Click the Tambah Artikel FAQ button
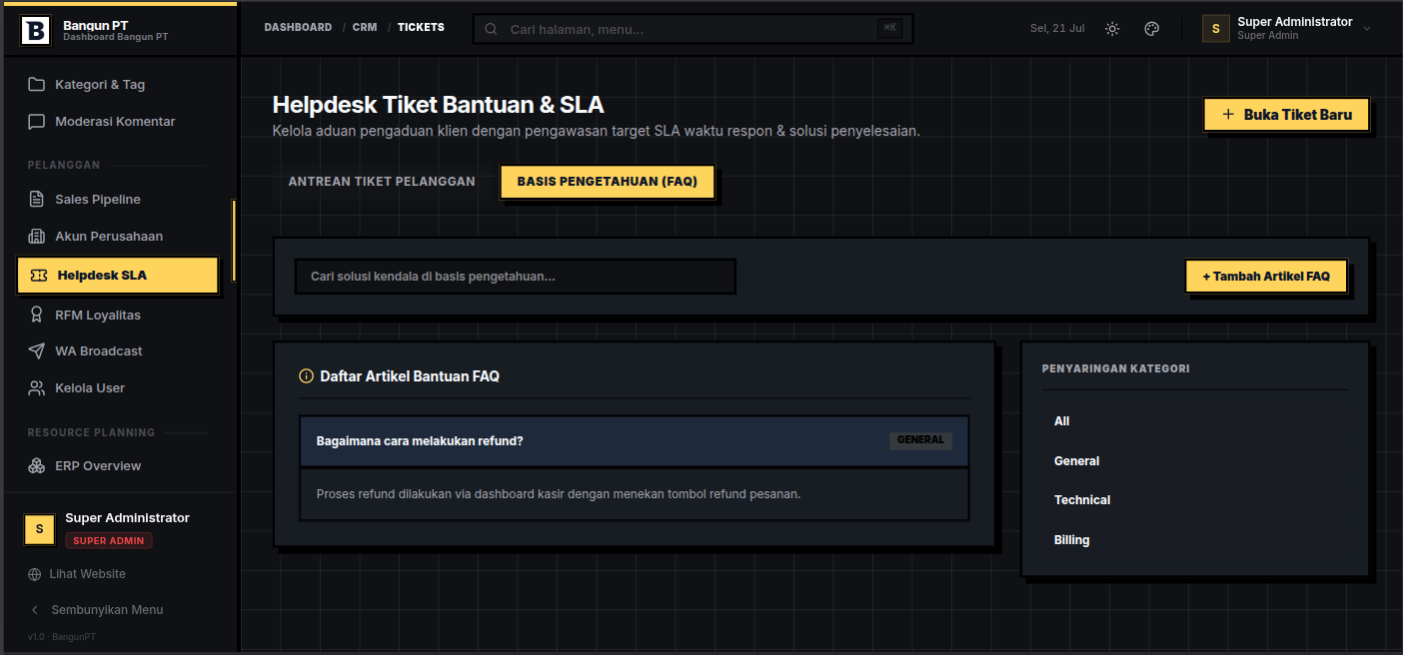 click(1266, 277)
